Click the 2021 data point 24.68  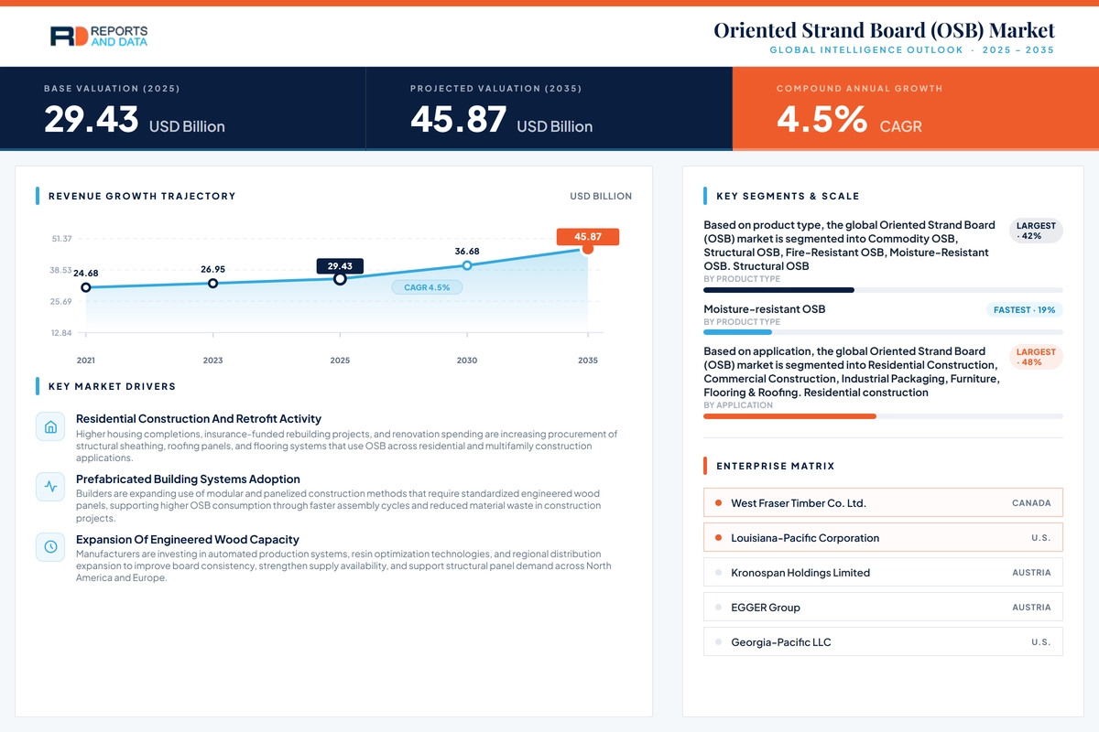click(86, 287)
